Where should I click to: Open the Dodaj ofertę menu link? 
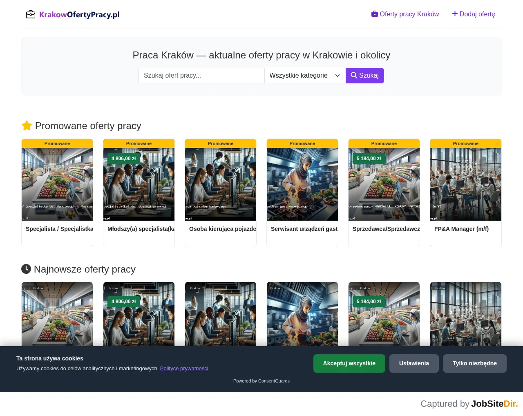[x=474, y=14]
